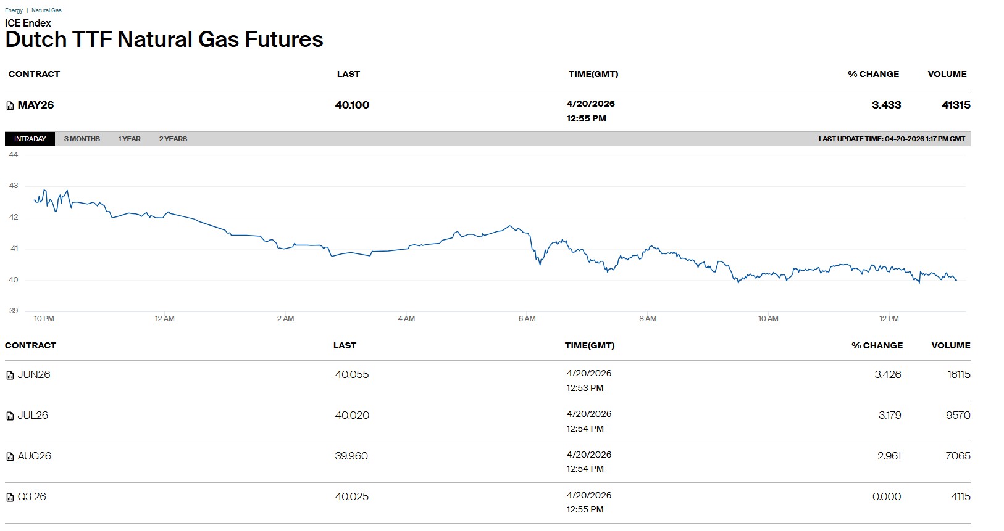Image resolution: width=1004 pixels, height=531 pixels.
Task: Open the AUG26 contract details
Action: coord(35,456)
